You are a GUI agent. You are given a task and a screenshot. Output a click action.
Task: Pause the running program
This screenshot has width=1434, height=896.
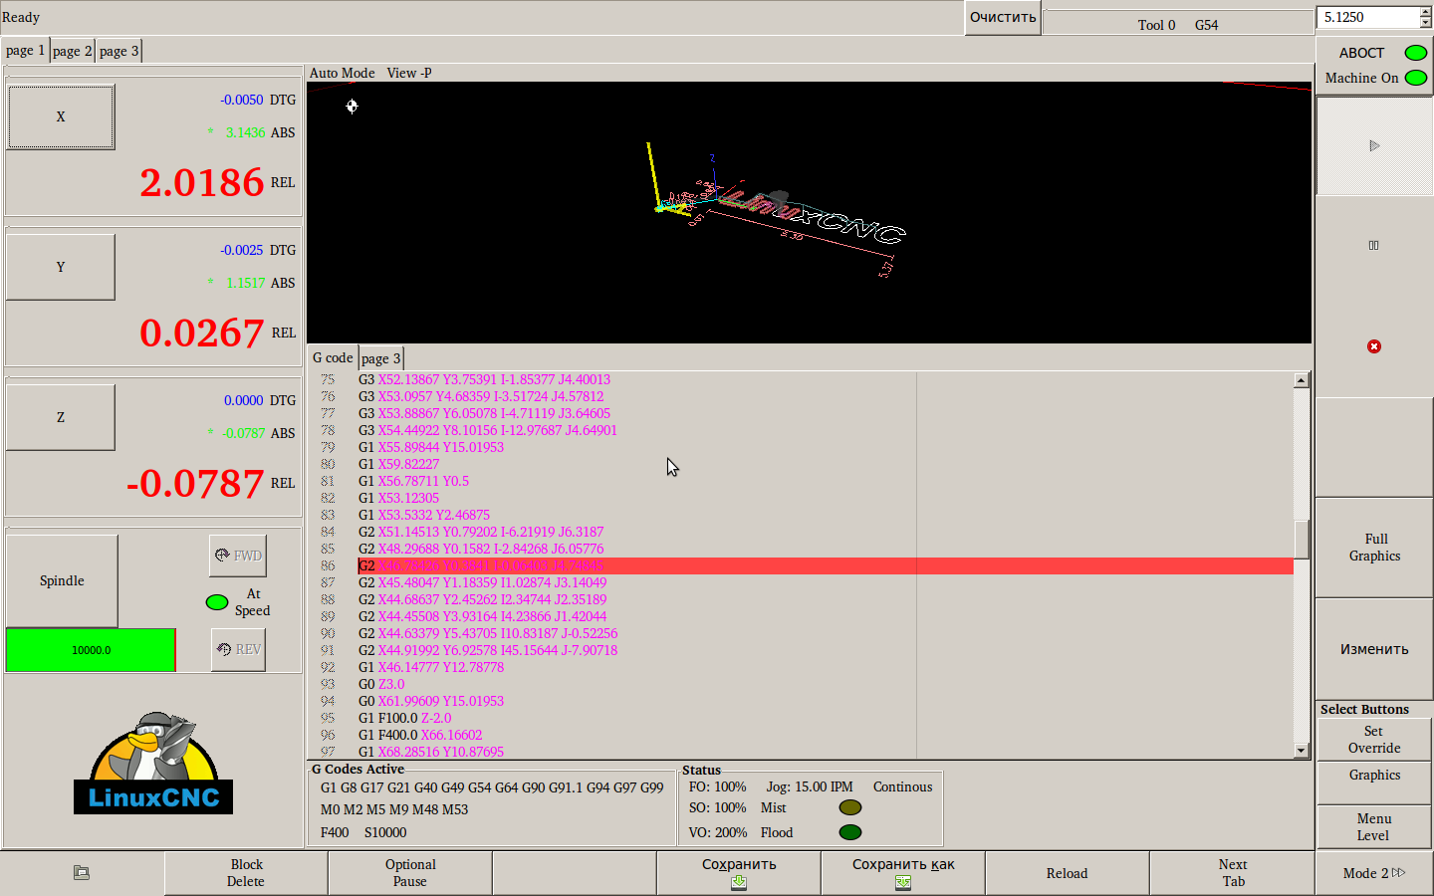(1374, 246)
